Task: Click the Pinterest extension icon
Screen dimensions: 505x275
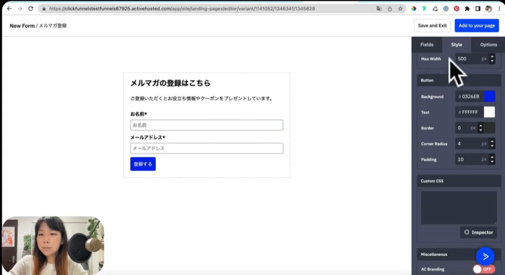Action: [456, 9]
